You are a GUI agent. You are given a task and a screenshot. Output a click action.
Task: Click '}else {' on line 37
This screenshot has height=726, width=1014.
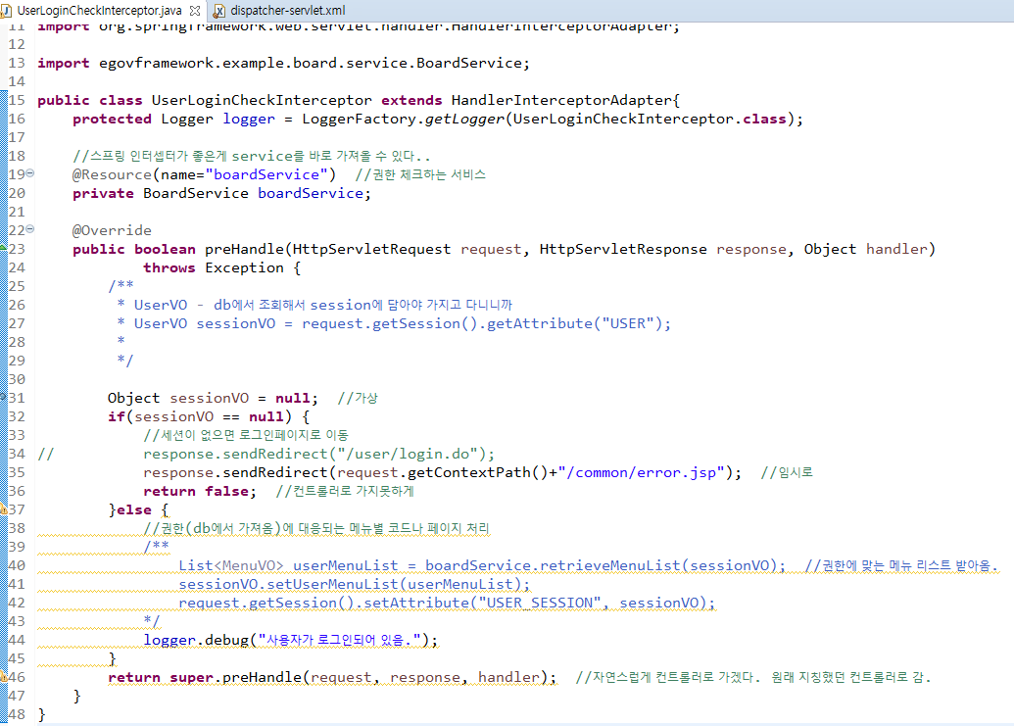(138, 510)
